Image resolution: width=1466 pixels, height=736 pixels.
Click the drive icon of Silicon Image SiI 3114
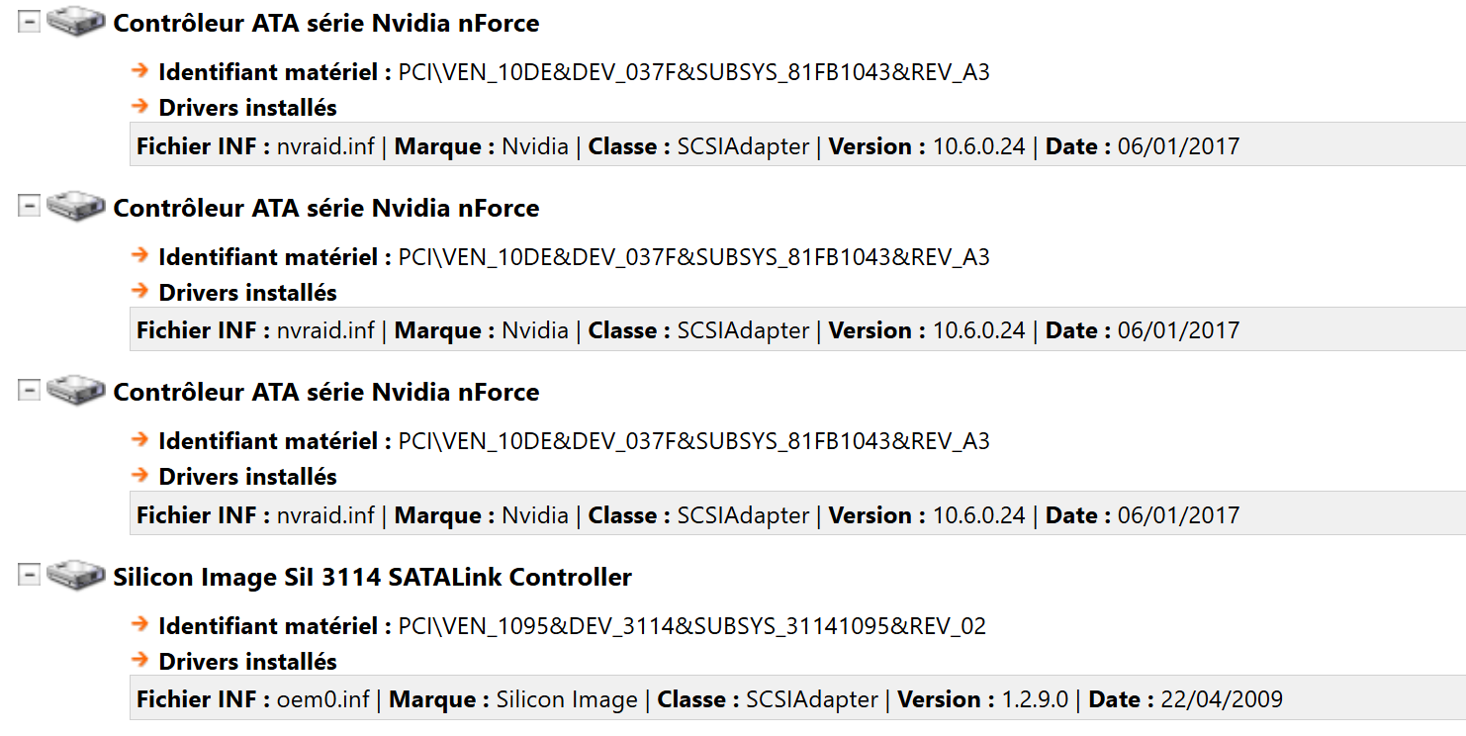pos(76,575)
